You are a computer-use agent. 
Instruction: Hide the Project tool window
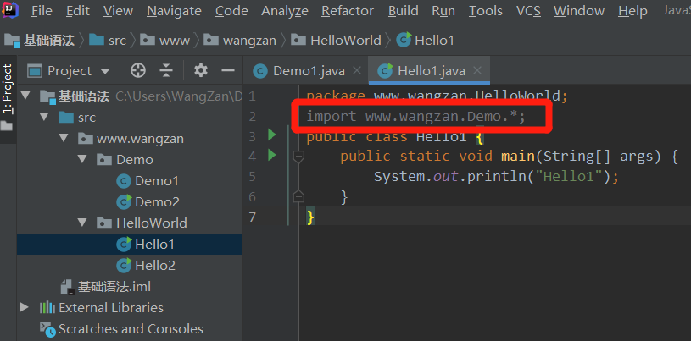pos(227,71)
